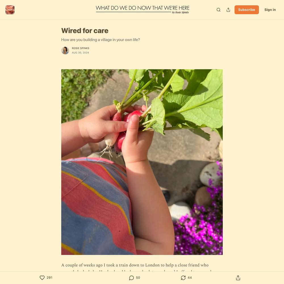Viewport: 284px width, 284px height.
Task: Click the 291 likes count
Action: pyautogui.click(x=49, y=278)
